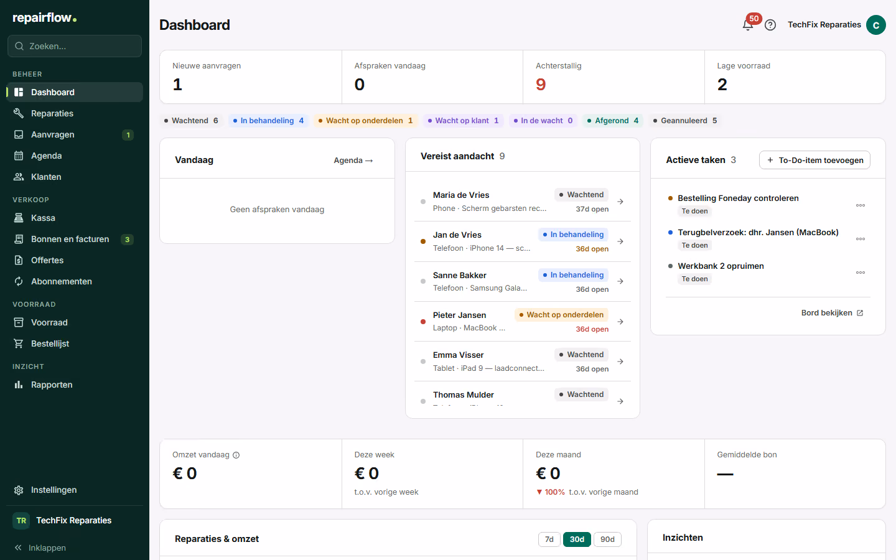Open the Voorraad sidebar item

coord(75,322)
